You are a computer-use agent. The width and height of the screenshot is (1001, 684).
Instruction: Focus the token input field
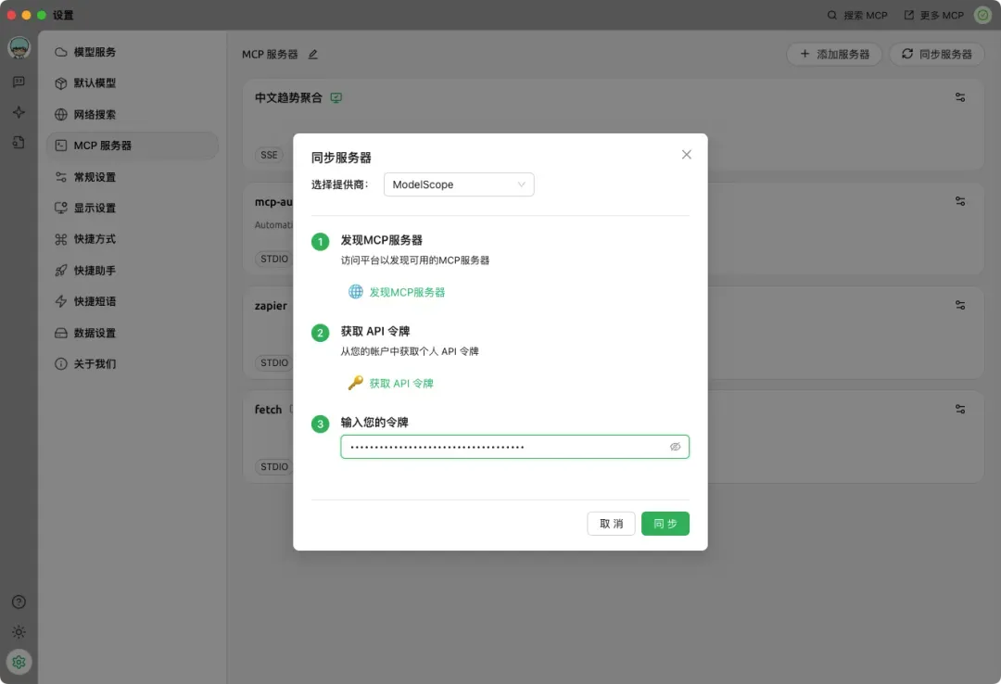tap(514, 447)
